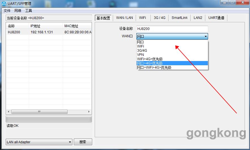This screenshot has width=250, height=150.
Task: Select VPN option in WAN口 list
Action: (x=172, y=55)
